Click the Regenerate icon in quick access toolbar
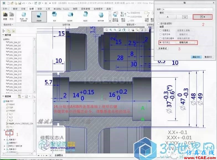Viewport: 217px width, 160px height. 36,3
